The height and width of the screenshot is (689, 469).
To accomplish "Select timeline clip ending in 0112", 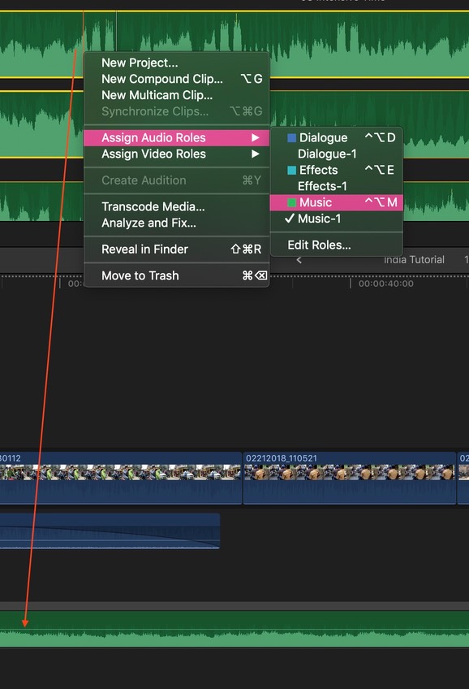I will point(121,478).
